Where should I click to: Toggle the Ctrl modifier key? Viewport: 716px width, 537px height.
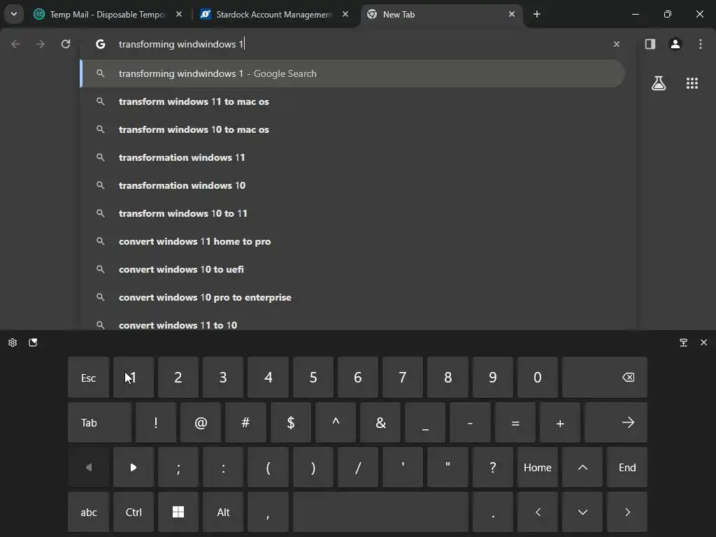[134, 512]
